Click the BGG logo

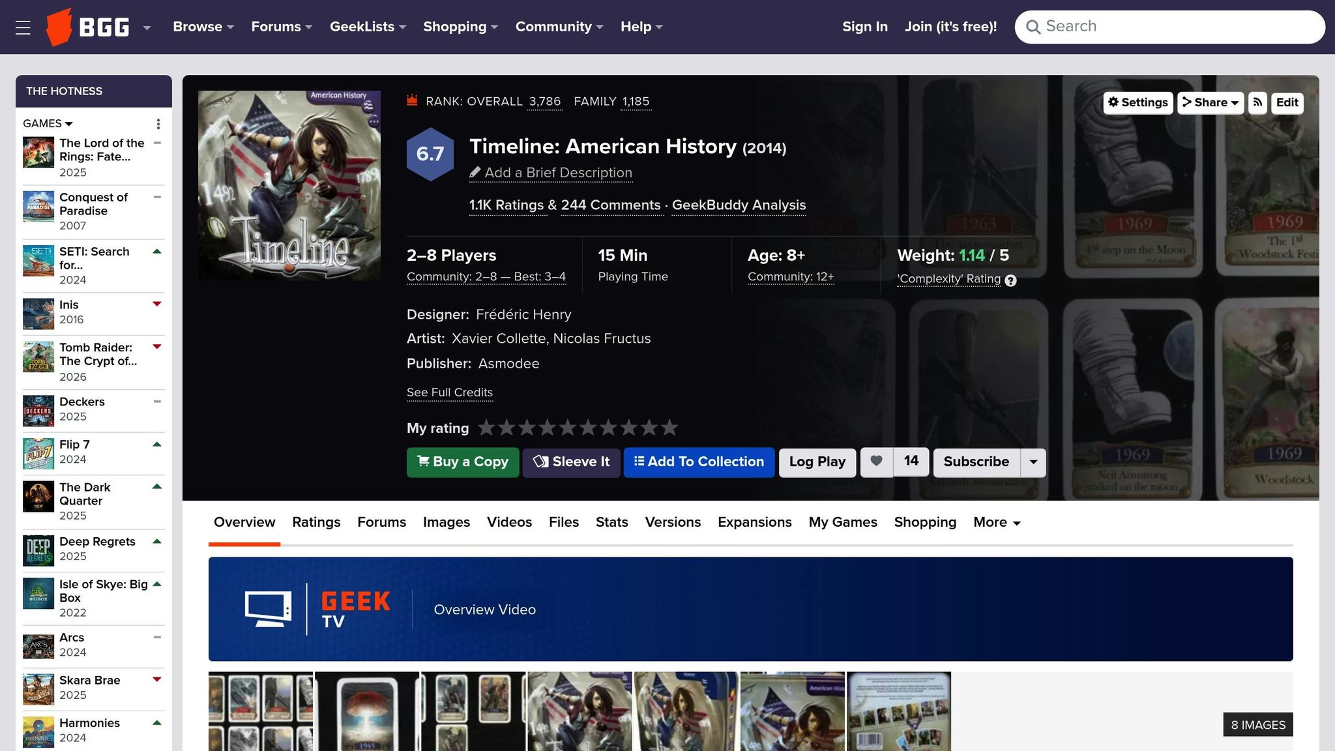[87, 27]
